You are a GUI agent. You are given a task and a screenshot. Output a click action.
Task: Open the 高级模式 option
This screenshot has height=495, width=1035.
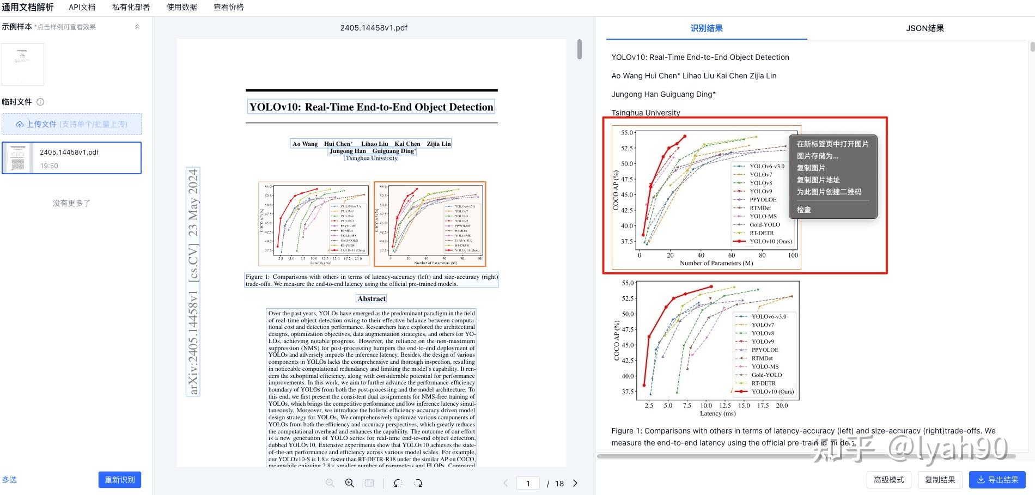click(889, 480)
